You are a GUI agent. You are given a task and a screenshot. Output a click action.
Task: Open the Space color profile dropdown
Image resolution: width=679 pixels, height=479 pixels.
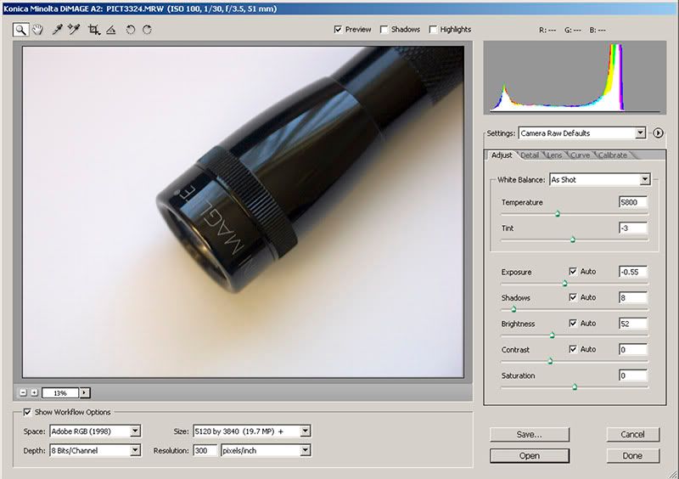point(95,431)
